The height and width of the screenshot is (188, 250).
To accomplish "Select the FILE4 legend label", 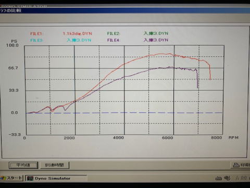I will 114,40.
